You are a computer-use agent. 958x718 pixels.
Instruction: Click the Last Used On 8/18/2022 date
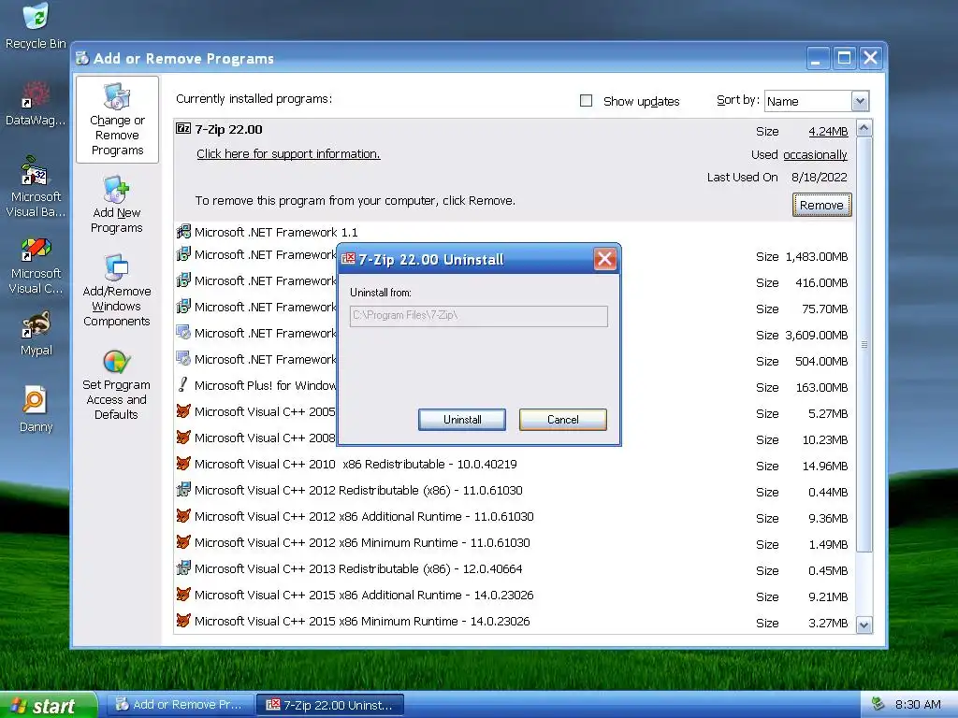click(820, 177)
